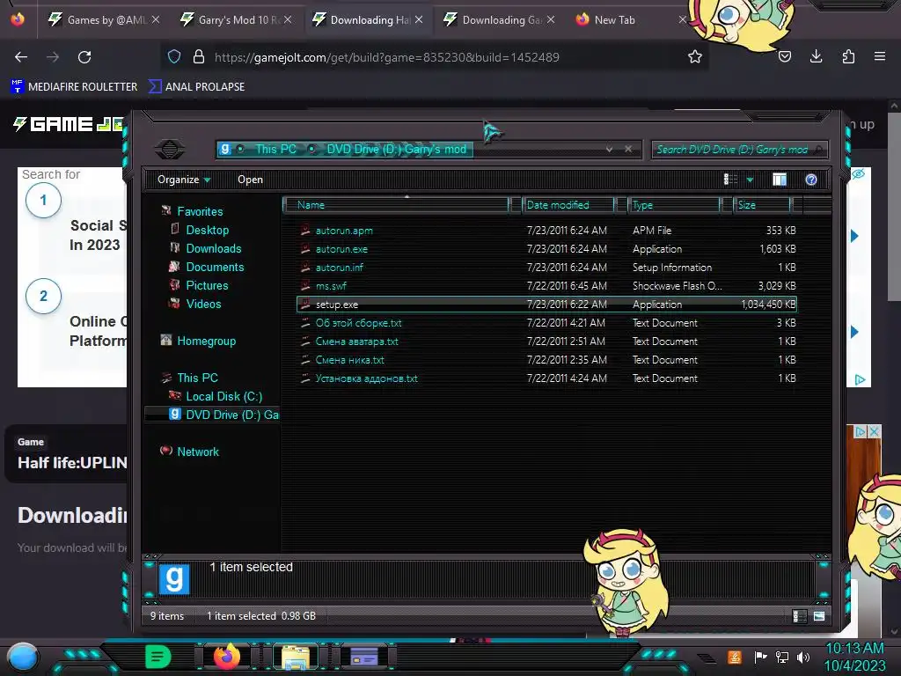Save page to Pocket icon
901x676 pixels.
784,56
